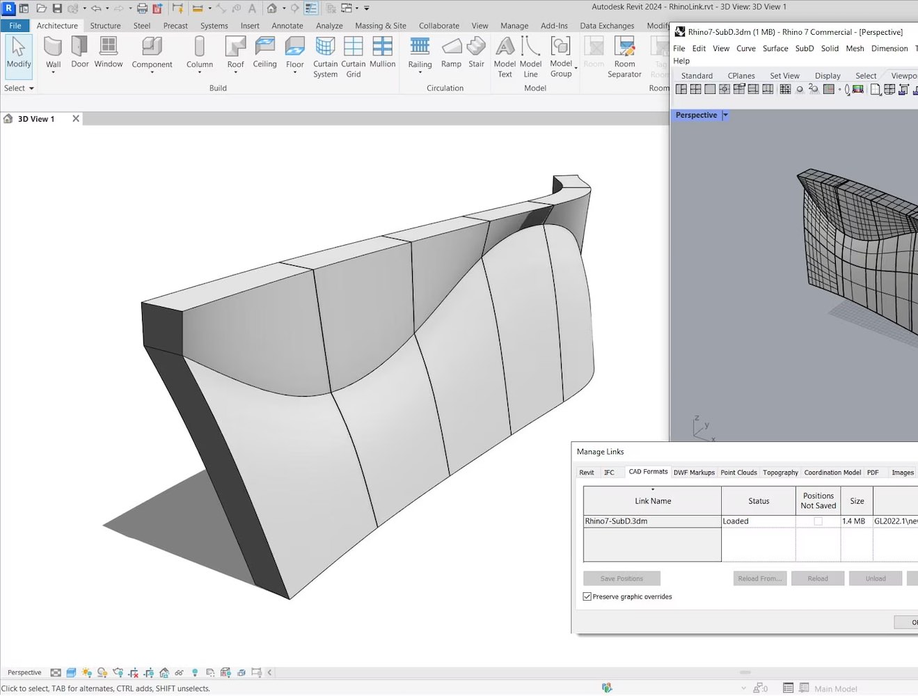Image resolution: width=918 pixels, height=696 pixels.
Task: Open the File tab in Revit
Action: [x=15, y=26]
